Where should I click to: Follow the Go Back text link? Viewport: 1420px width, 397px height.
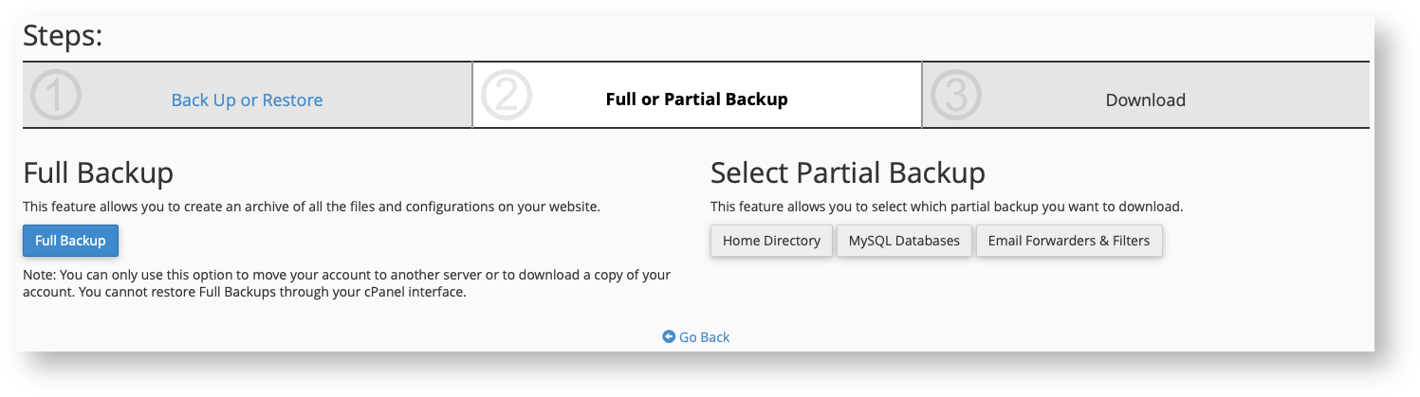point(704,337)
